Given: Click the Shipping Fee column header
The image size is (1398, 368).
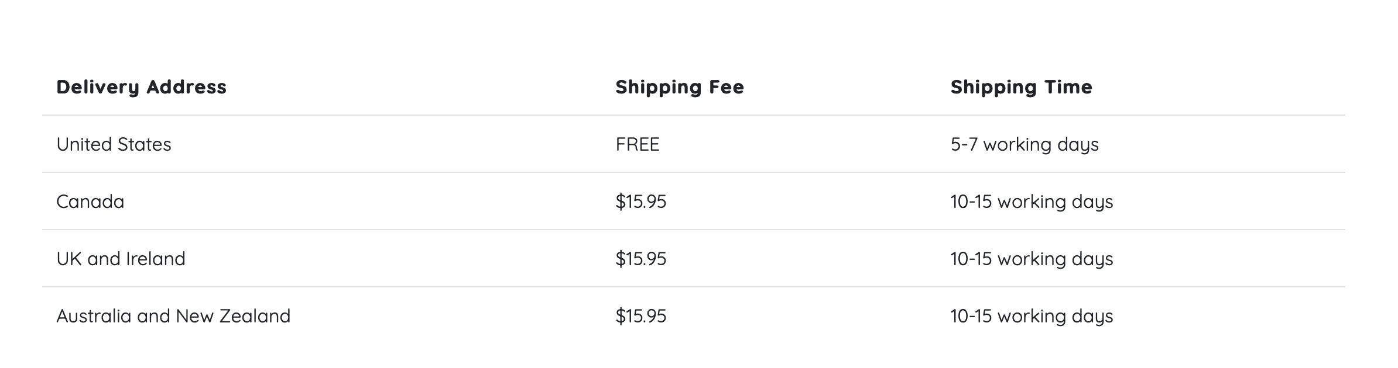Looking at the screenshot, I should [679, 87].
